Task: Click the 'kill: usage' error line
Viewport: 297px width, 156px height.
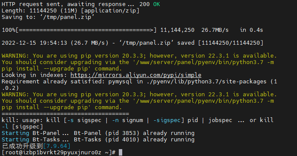Action: tap(137, 120)
